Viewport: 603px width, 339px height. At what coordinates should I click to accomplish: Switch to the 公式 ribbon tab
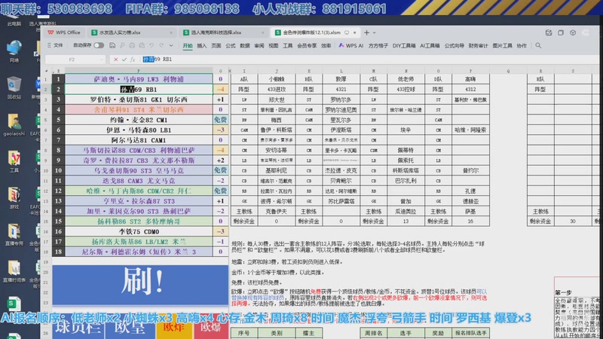click(x=231, y=46)
